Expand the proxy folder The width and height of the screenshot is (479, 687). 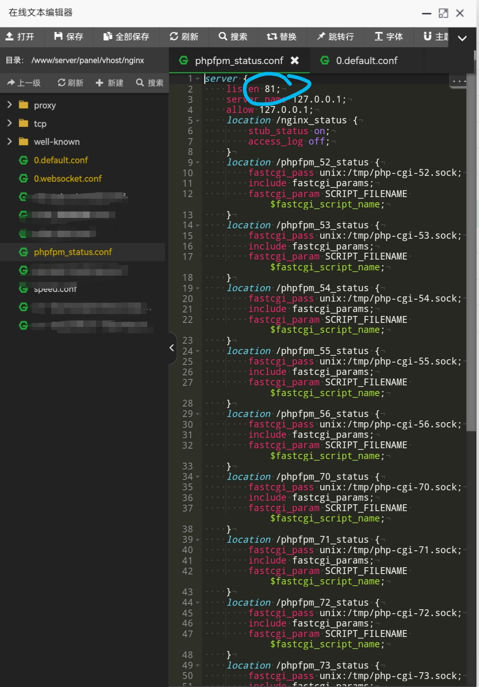(10, 105)
